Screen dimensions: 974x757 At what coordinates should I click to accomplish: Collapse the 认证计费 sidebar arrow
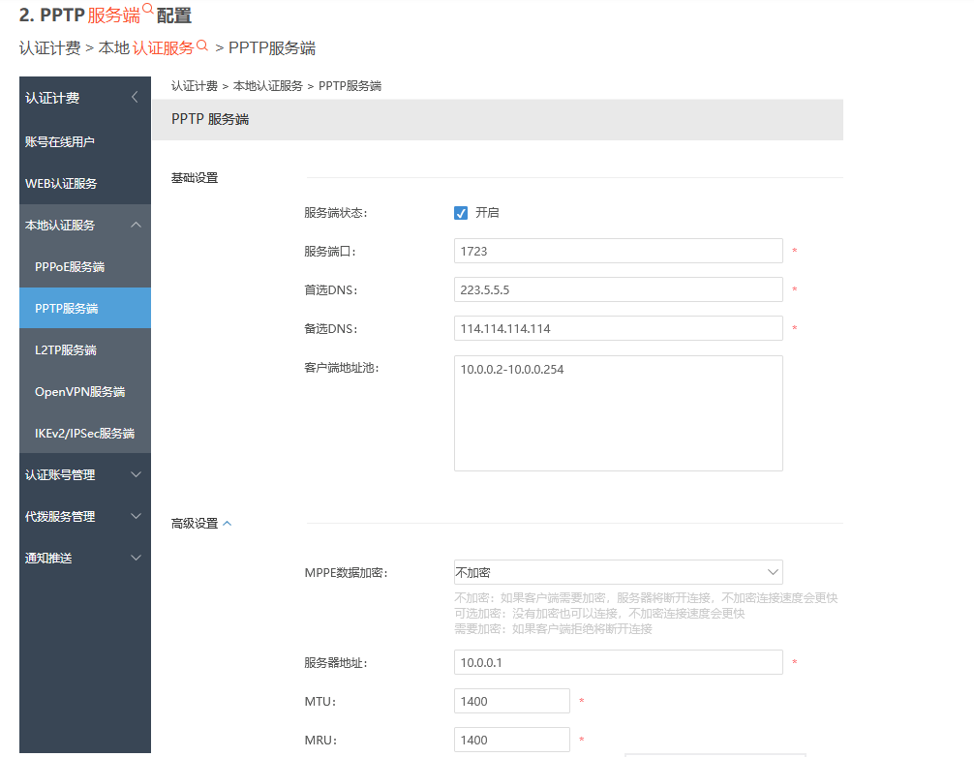point(135,97)
